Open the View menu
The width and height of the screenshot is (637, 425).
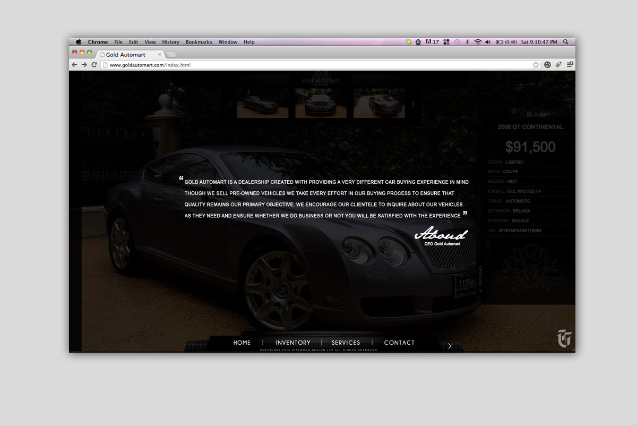(150, 42)
